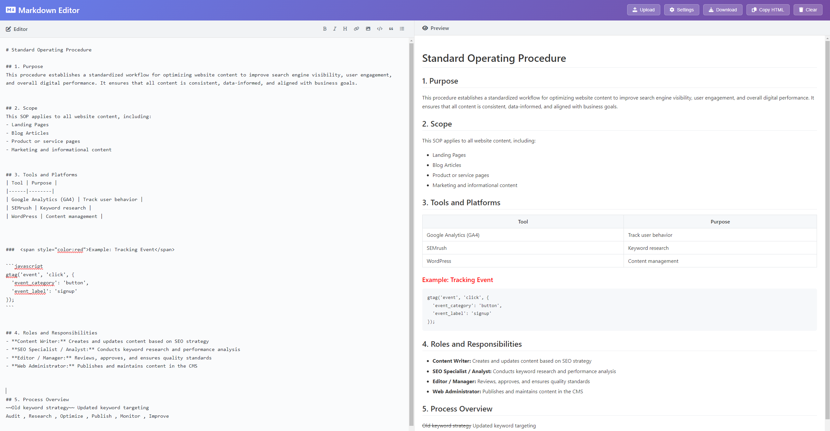Open the Settings dialog
Image resolution: width=830 pixels, height=431 pixels.
[681, 10]
